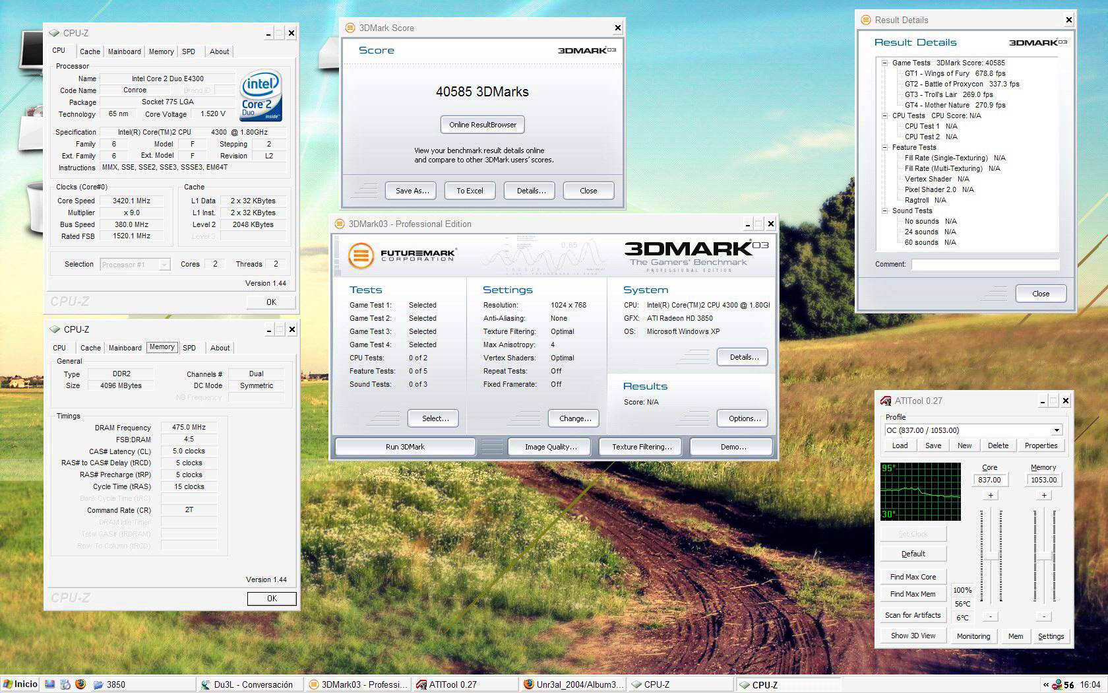This screenshot has width=1108, height=693.
Task: Click the Futuremark Corporation orange logo
Action: [x=361, y=255]
